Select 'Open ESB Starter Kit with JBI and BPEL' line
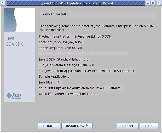 [67, 94]
